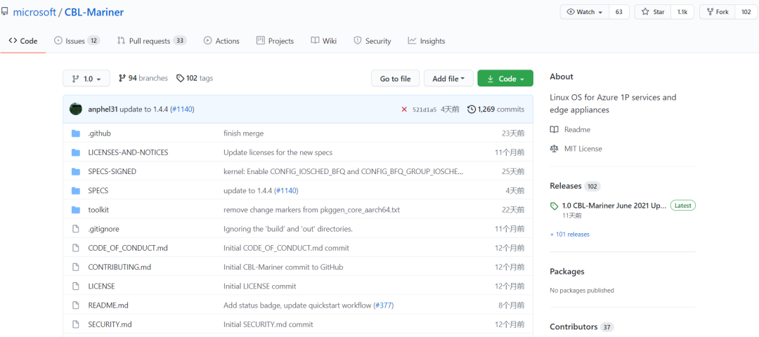The width and height of the screenshot is (759, 337).
Task: Click the failed build status X icon
Action: tap(404, 110)
